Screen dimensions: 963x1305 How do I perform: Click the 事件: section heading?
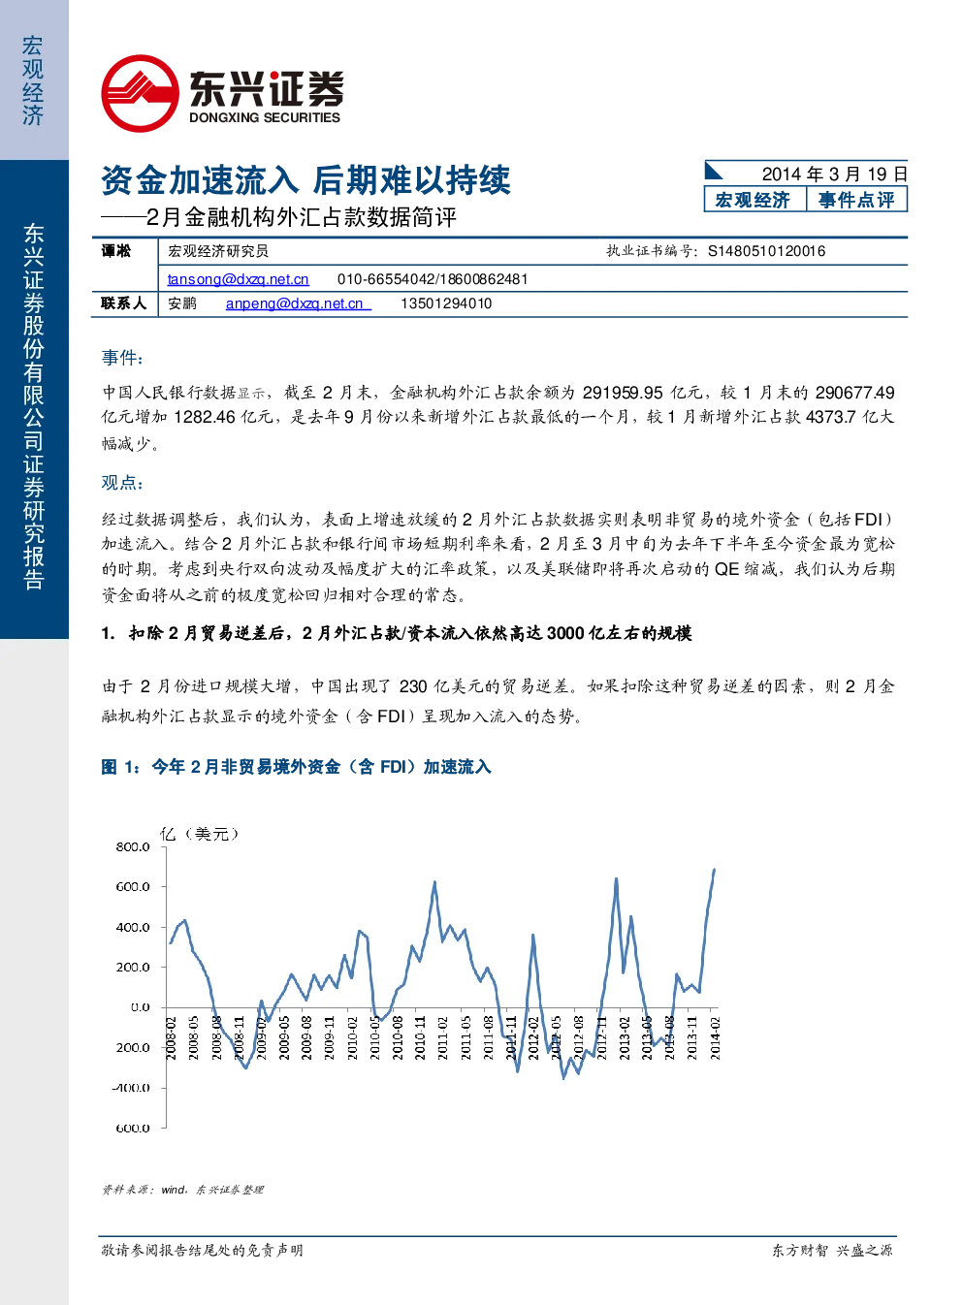coord(122,358)
